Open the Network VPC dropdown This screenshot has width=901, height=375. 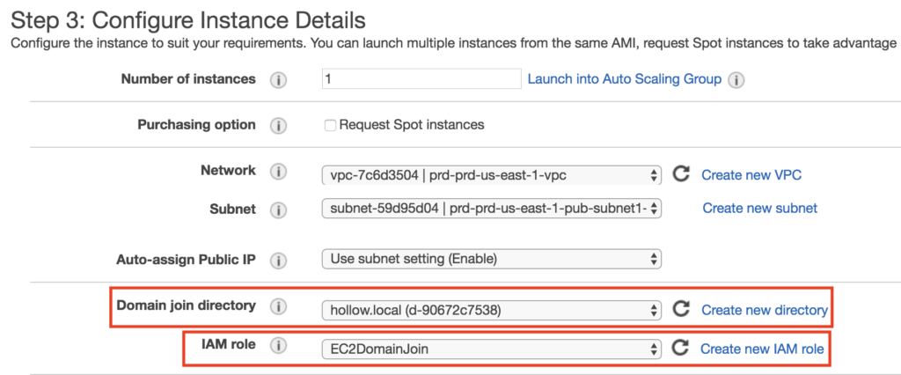tap(491, 175)
